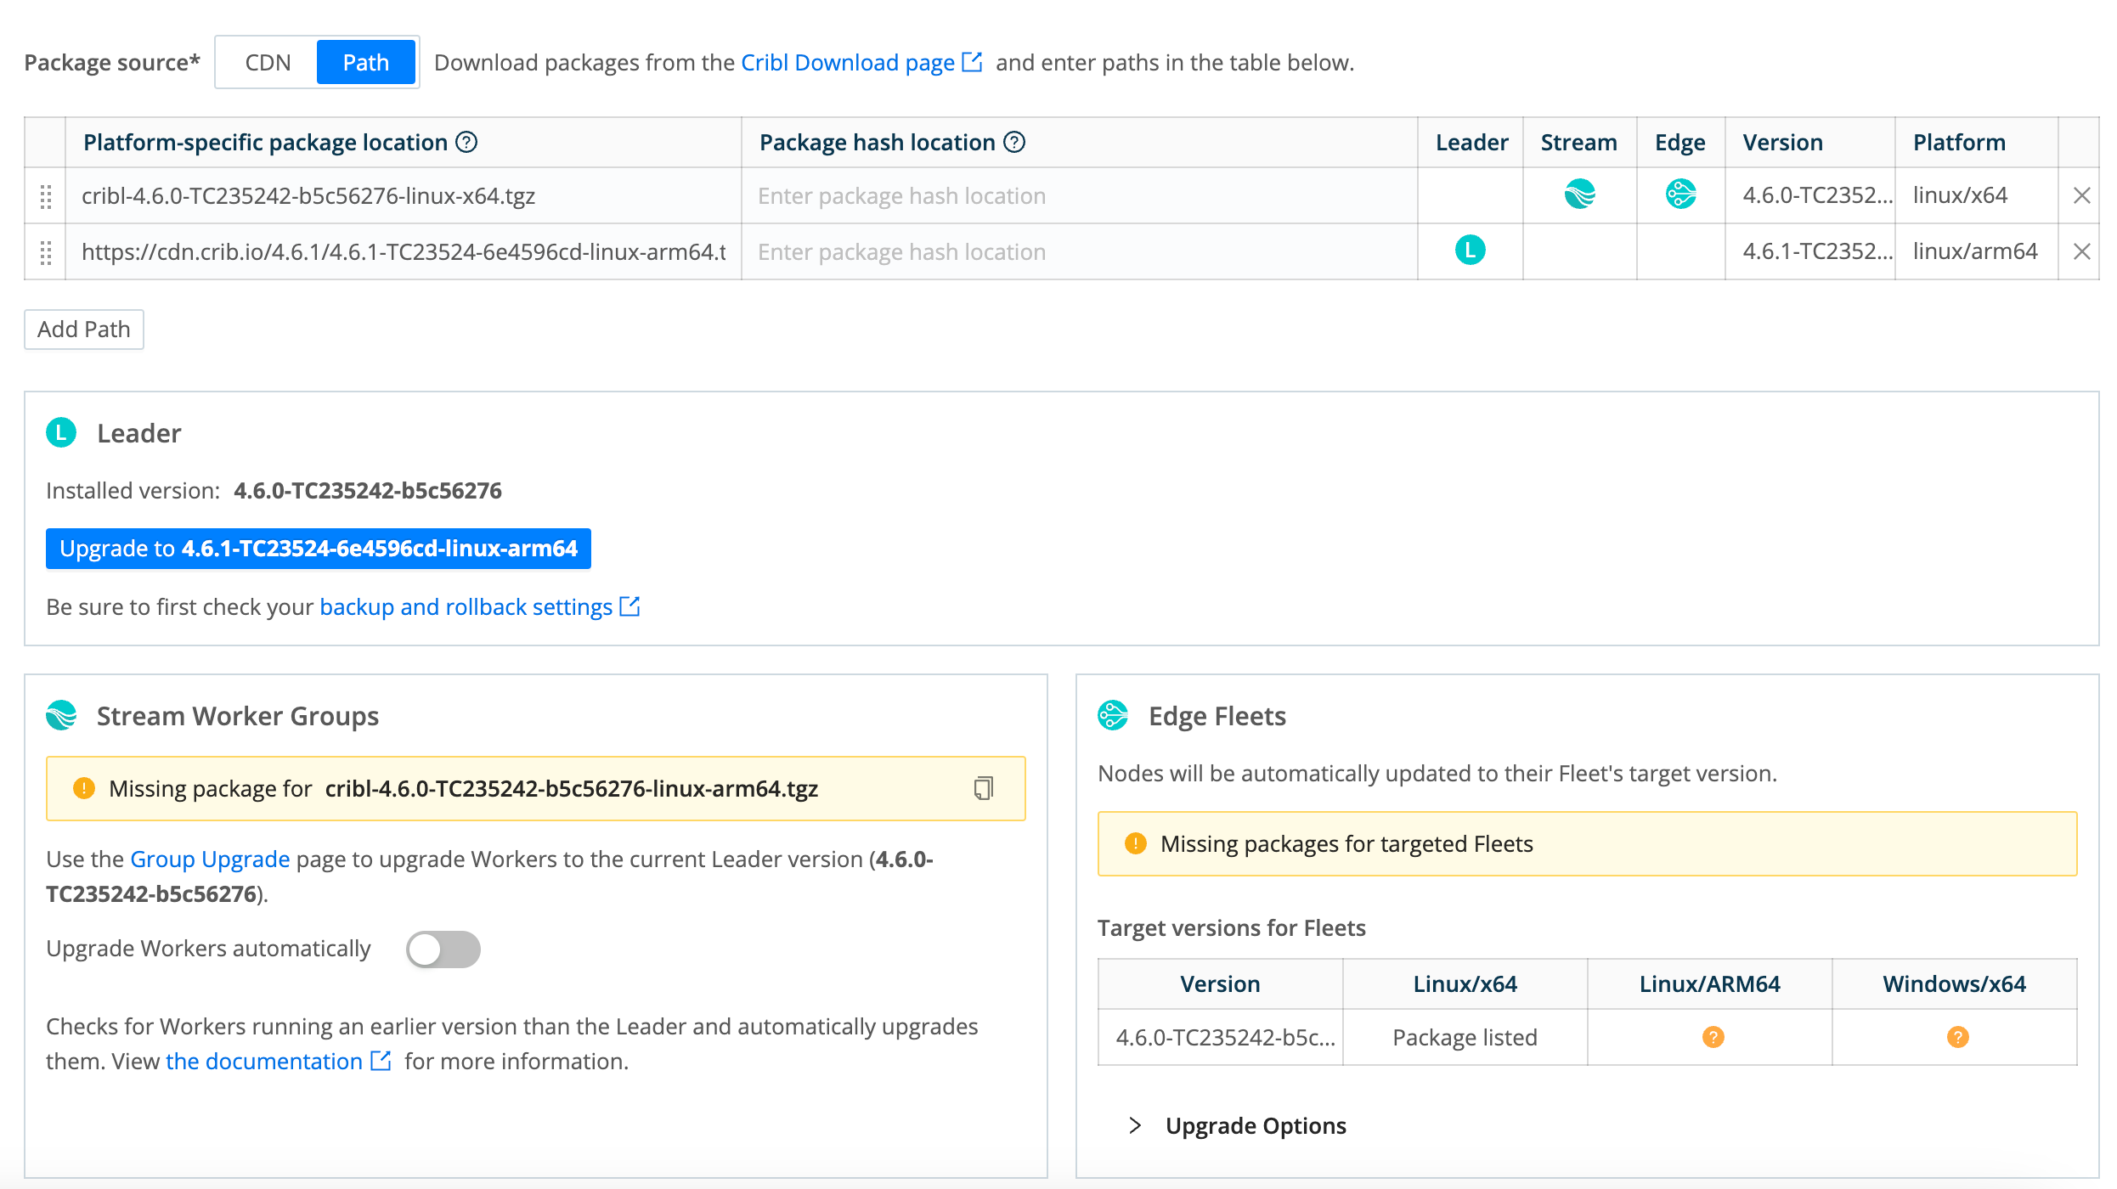Screen dimensions: 2117x1189
Task: Click the external link icon beside Cribl Download page
Action: point(972,62)
